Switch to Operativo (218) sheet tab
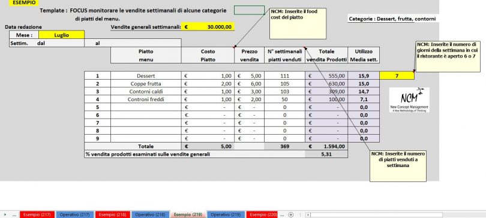This screenshot has width=486, height=218. pyautogui.click(x=151, y=214)
